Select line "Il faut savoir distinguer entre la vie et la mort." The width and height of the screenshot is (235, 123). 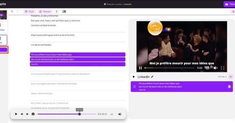pos(53,35)
